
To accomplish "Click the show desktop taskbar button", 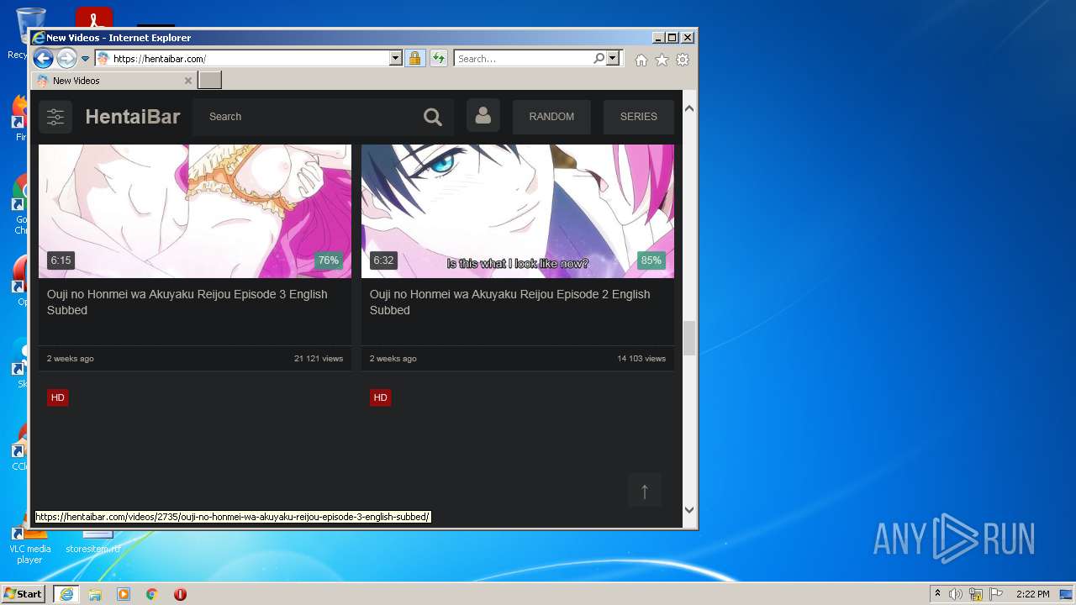I will (1066, 594).
